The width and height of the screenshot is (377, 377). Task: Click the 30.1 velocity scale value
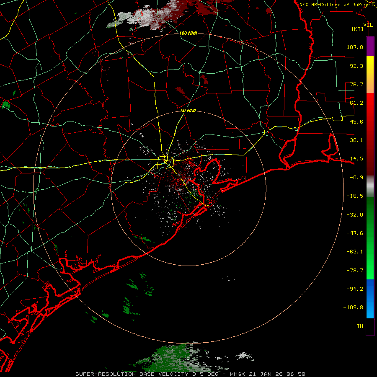click(x=356, y=140)
